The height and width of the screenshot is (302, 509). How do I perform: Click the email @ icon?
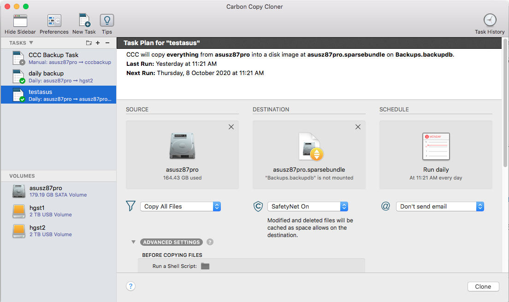385,206
